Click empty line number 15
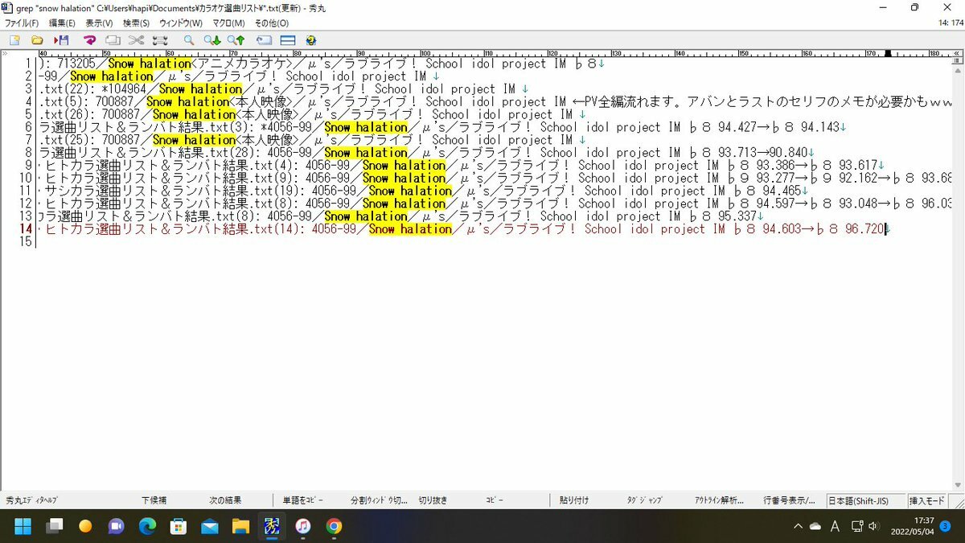The height and width of the screenshot is (543, 965). coord(27,242)
